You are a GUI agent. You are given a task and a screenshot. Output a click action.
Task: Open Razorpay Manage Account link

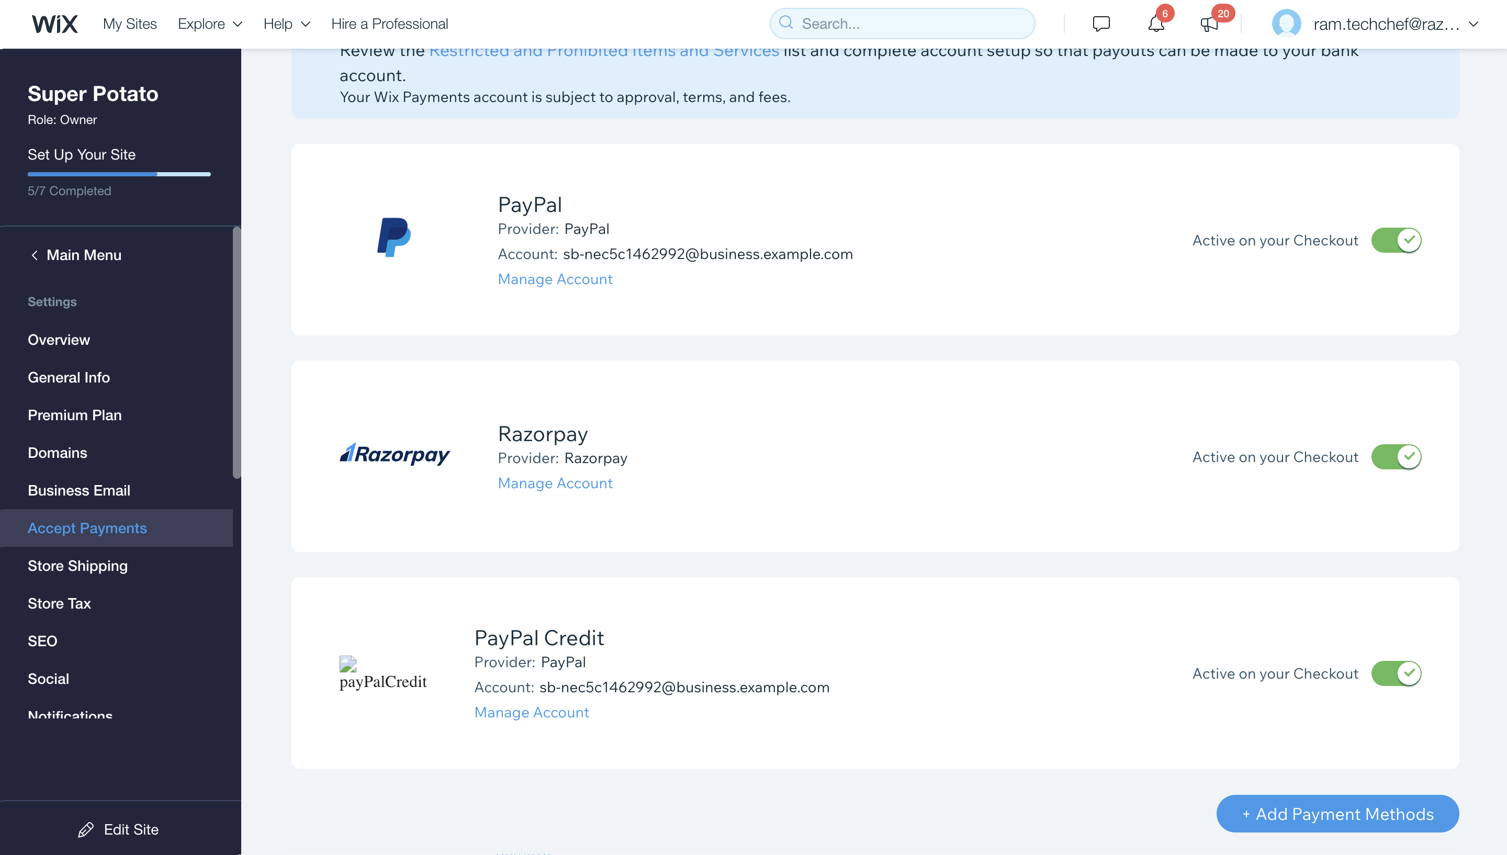click(x=555, y=483)
